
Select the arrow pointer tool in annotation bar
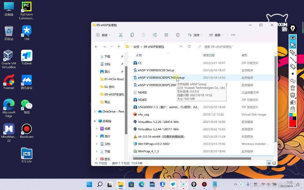(292, 45)
